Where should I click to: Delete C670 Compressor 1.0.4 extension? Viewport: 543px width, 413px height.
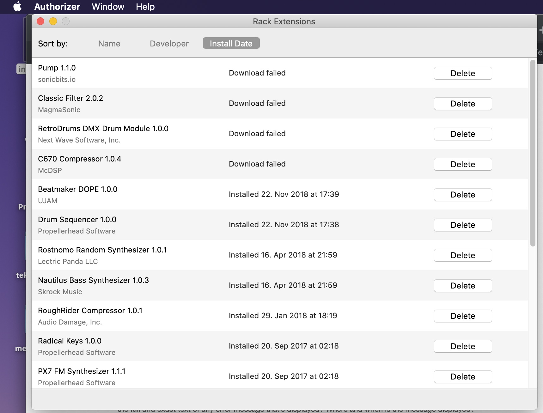click(463, 164)
